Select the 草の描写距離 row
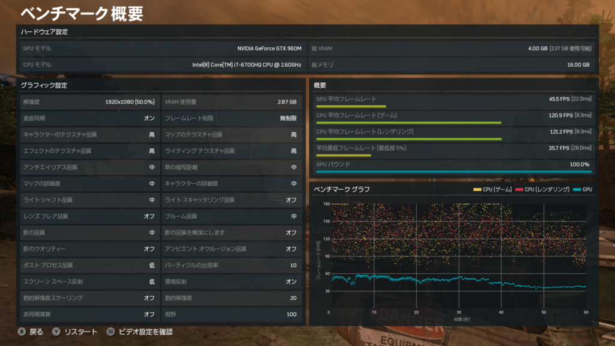615x346 pixels. coord(231,167)
